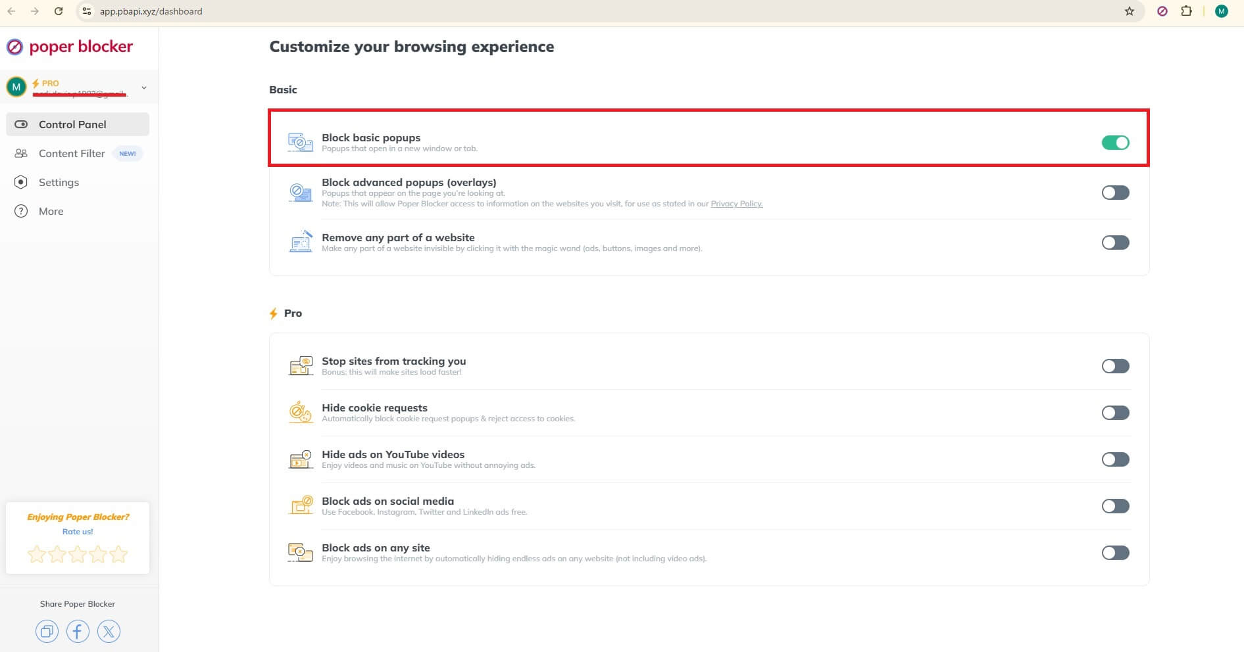Reload the page using the refresh icon
Screen dimensions: 1244x652
pyautogui.click(x=59, y=11)
